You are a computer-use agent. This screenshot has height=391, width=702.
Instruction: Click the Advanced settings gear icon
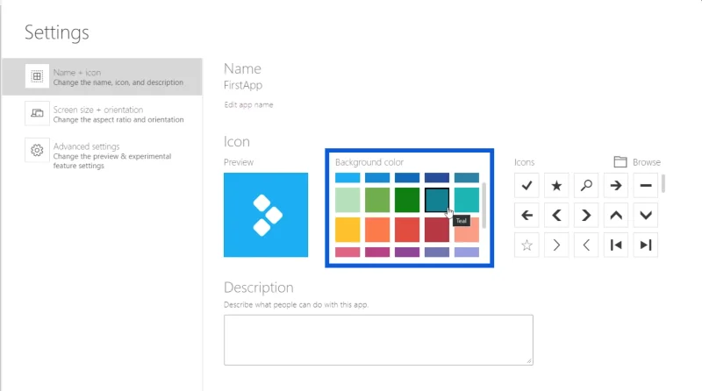pyautogui.click(x=37, y=150)
